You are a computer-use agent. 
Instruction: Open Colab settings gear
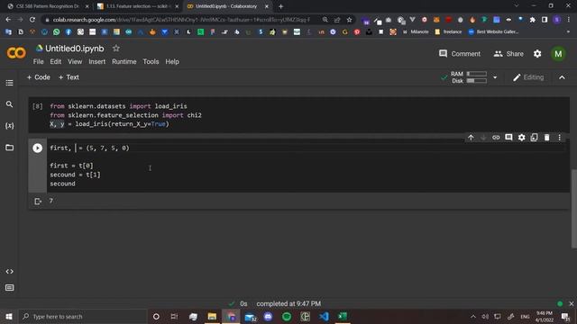537,54
